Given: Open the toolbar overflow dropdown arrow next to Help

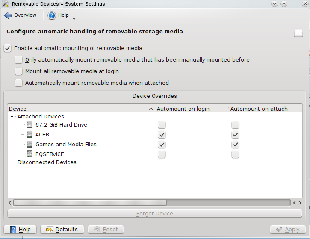Looking at the screenshot, I should (74, 18).
